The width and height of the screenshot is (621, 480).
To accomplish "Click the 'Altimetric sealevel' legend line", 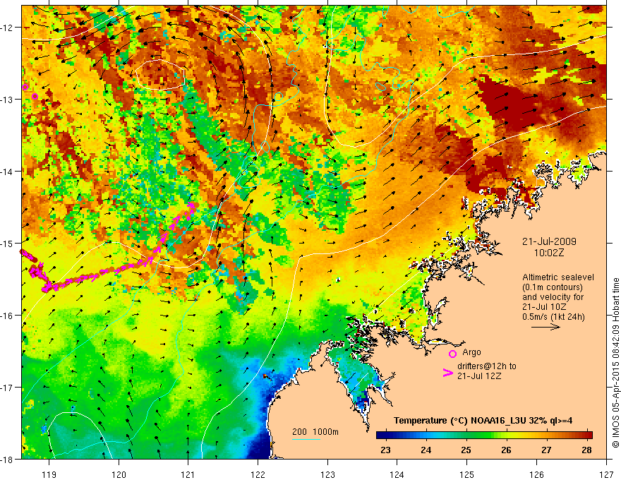I will pos(558,277).
